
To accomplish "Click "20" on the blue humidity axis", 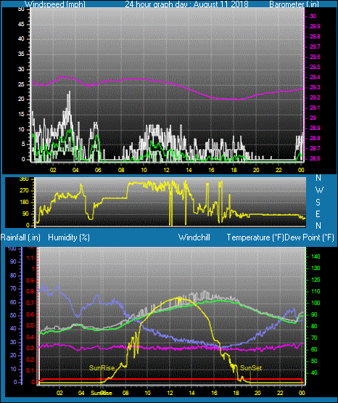I will (13, 355).
